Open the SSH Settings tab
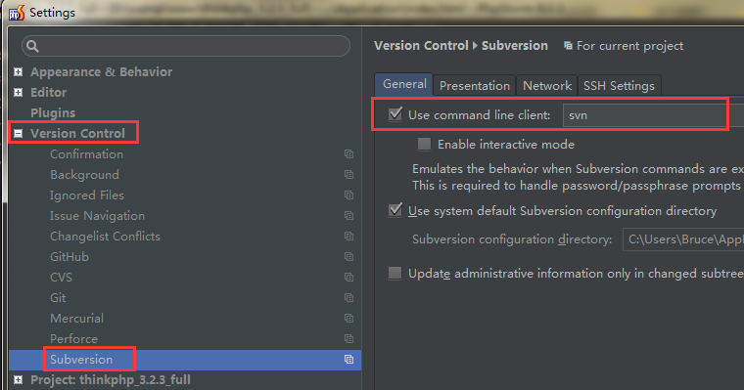 619,85
